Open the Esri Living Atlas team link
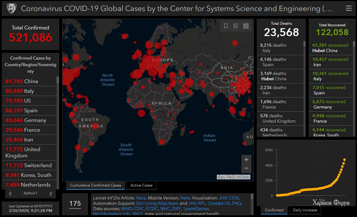Image resolution: width=357 pixels, height=217 pixels. 157,203
